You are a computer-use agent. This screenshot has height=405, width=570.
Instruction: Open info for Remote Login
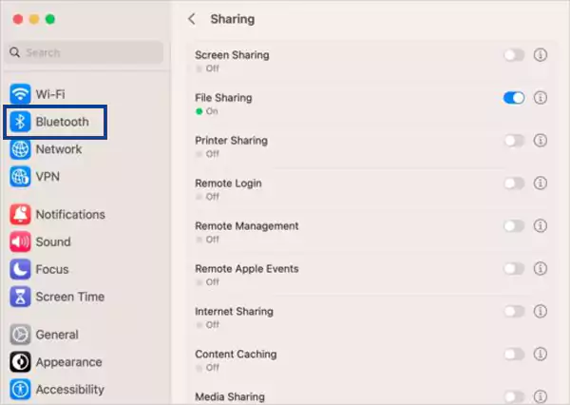click(x=541, y=183)
